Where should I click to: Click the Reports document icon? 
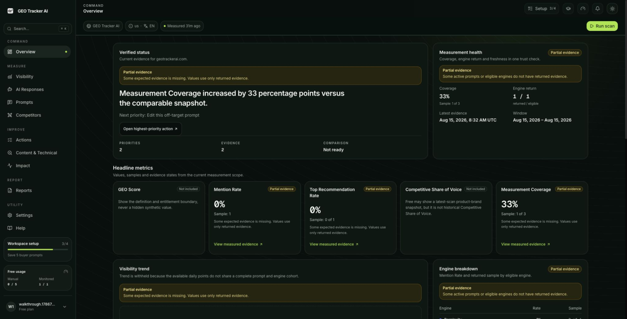[10, 190]
